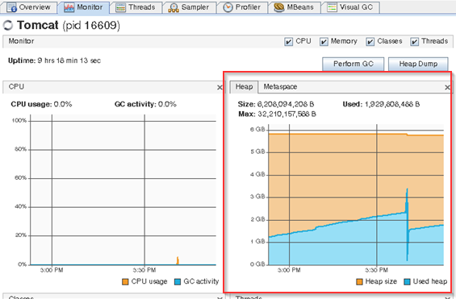Switch to the Metaspace sub-tab
The width and height of the screenshot is (456, 299).
(x=280, y=87)
